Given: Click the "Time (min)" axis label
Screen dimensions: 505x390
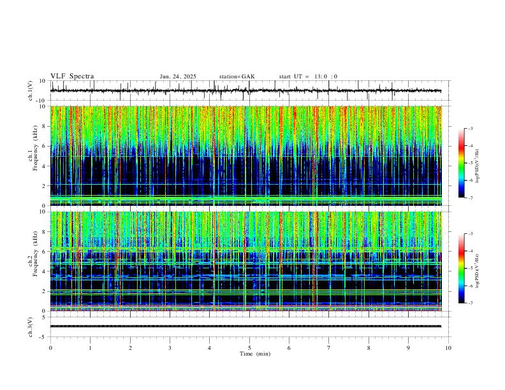Looking at the screenshot, I should (255, 354).
